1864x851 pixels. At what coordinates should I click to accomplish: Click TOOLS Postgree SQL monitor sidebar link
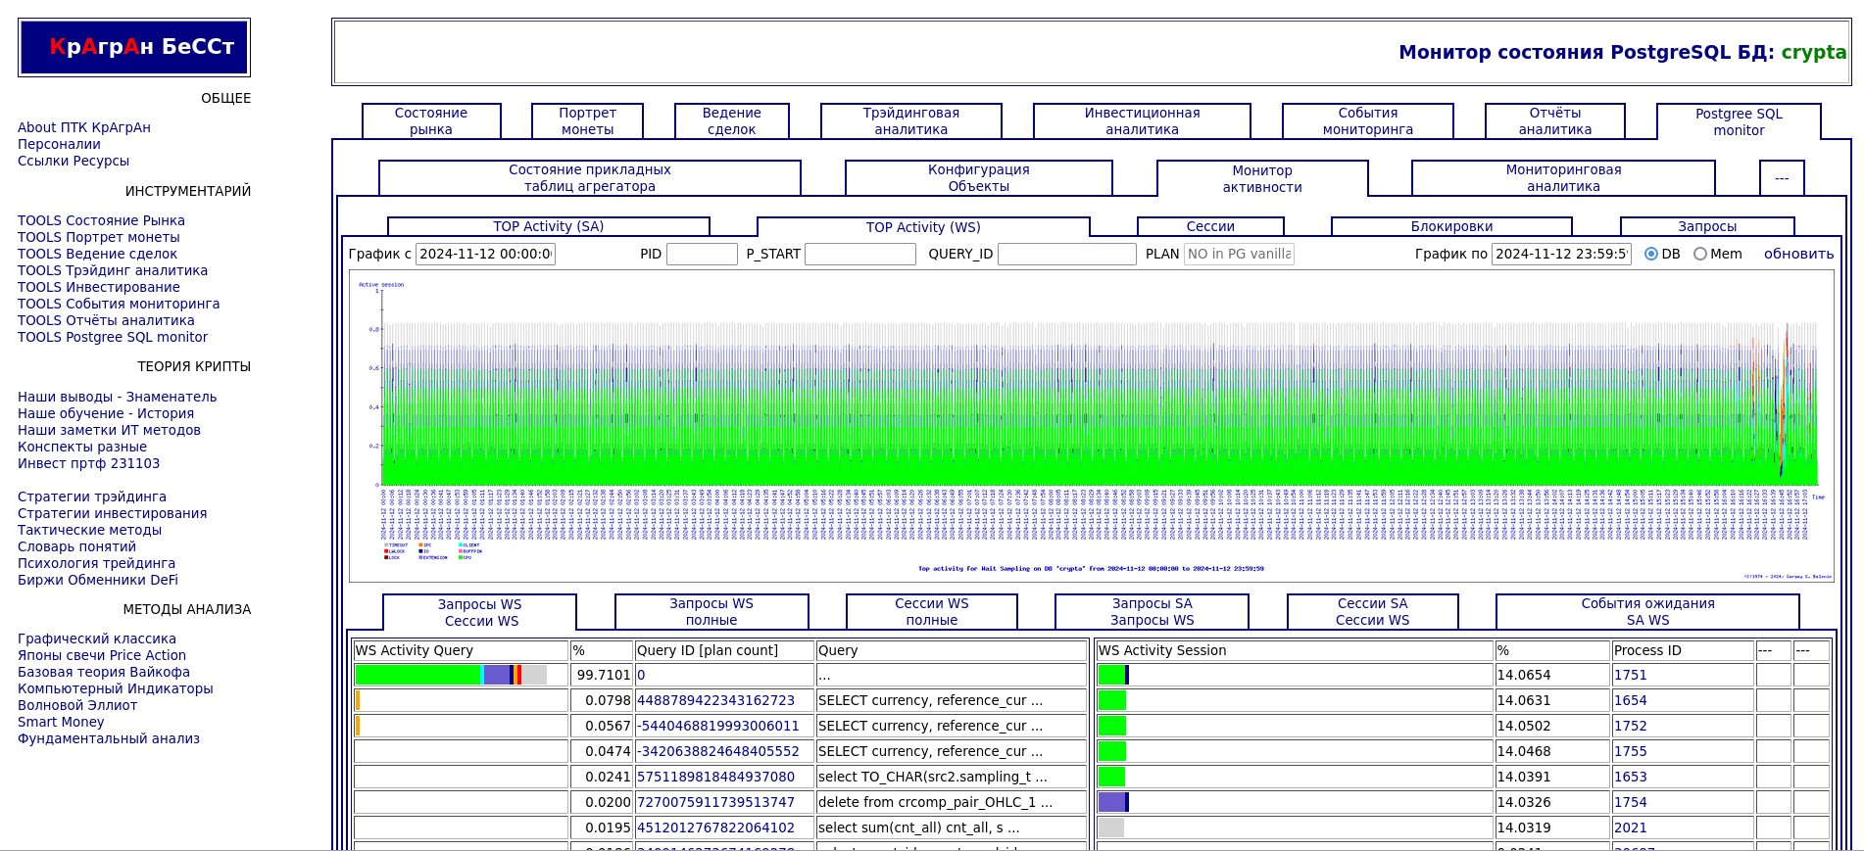pos(113,337)
